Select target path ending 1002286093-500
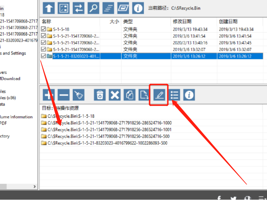 click(x=108, y=143)
